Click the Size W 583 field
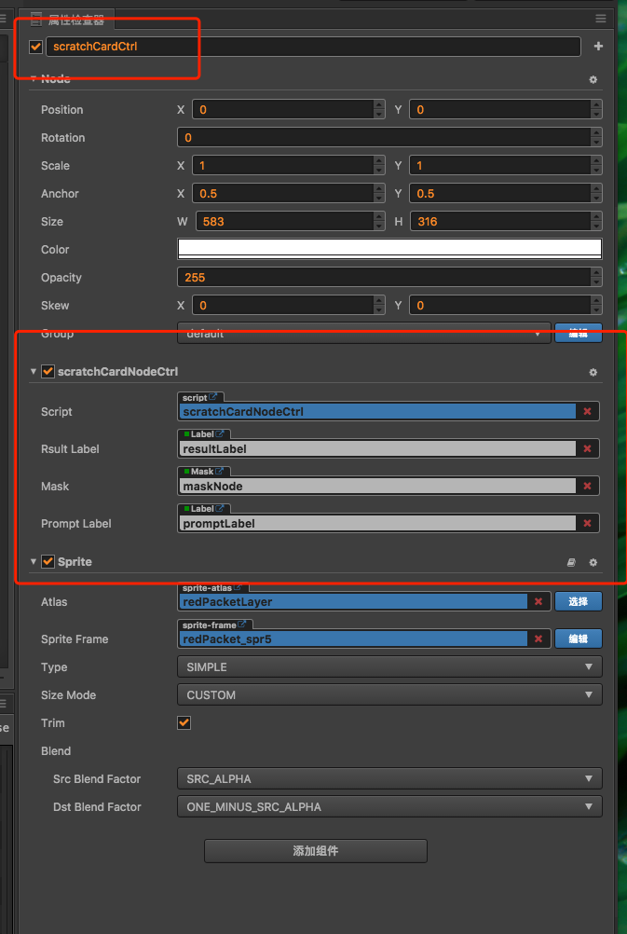Viewport: 627px width, 934px height. pyautogui.click(x=285, y=222)
